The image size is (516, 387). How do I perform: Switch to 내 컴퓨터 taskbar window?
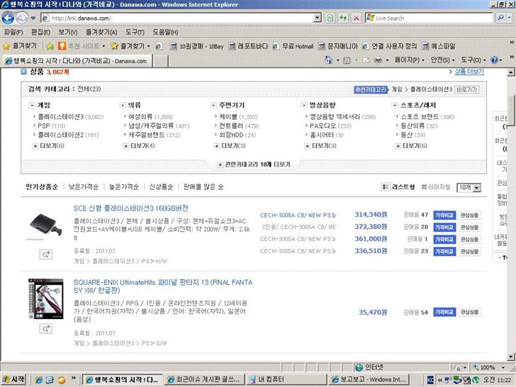(286, 380)
